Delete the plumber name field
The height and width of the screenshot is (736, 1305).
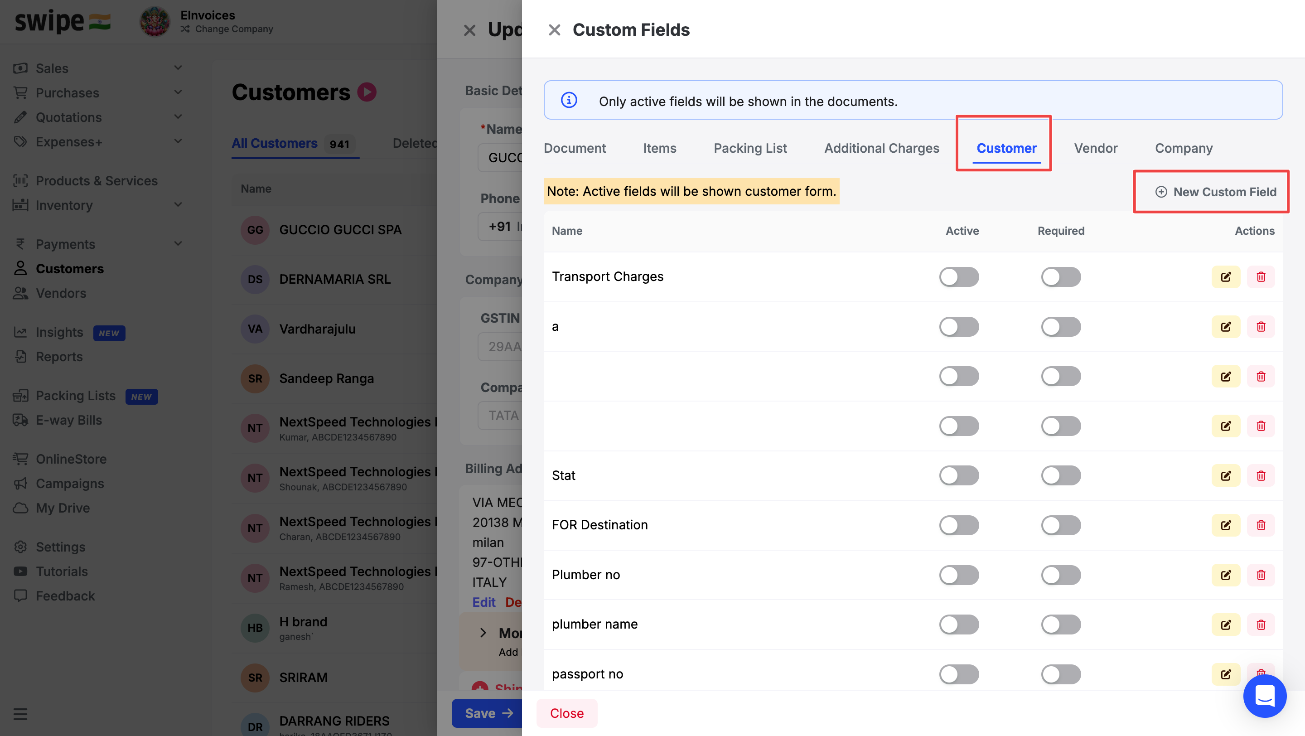(x=1261, y=625)
